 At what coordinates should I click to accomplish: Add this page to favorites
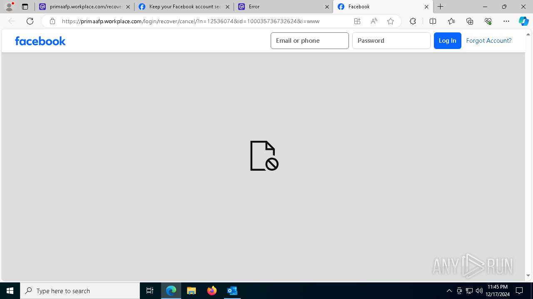coord(391,21)
